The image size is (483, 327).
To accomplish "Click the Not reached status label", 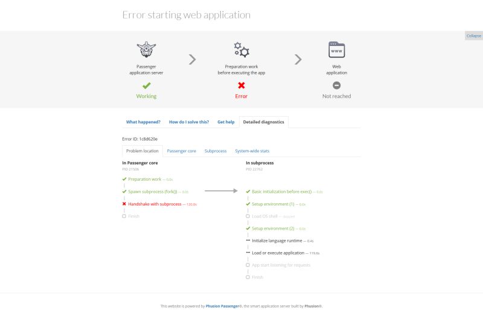I will click(x=336, y=96).
